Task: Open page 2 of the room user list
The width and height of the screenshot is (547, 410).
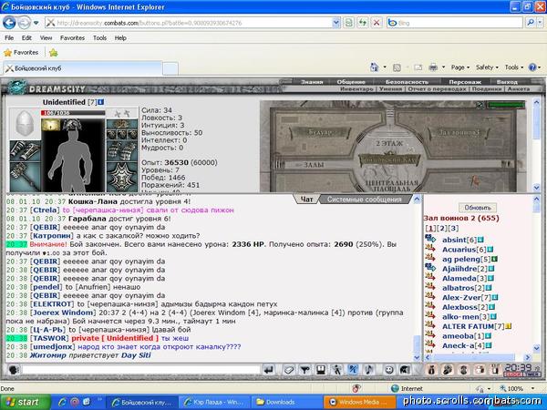Action: pyautogui.click(x=442, y=229)
